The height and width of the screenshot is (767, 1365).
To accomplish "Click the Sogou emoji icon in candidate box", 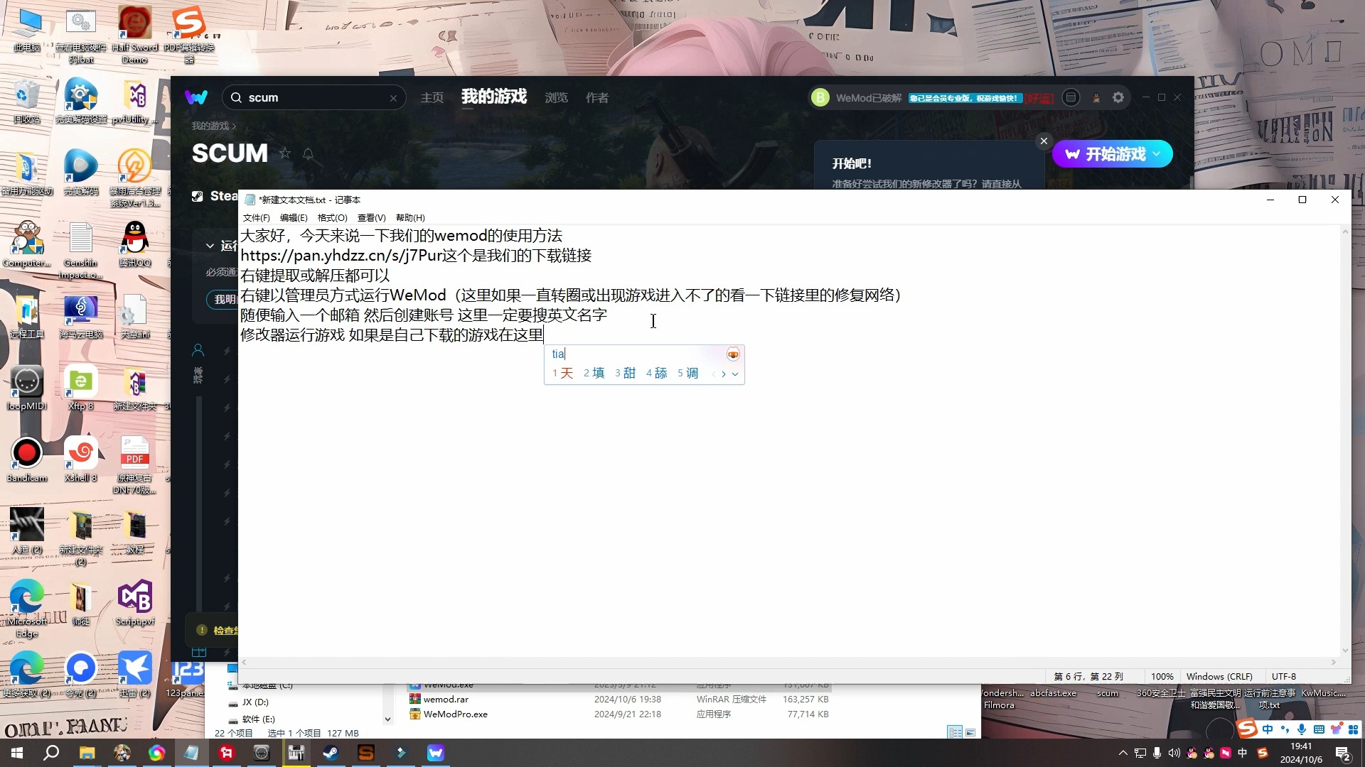I will 733,354.
